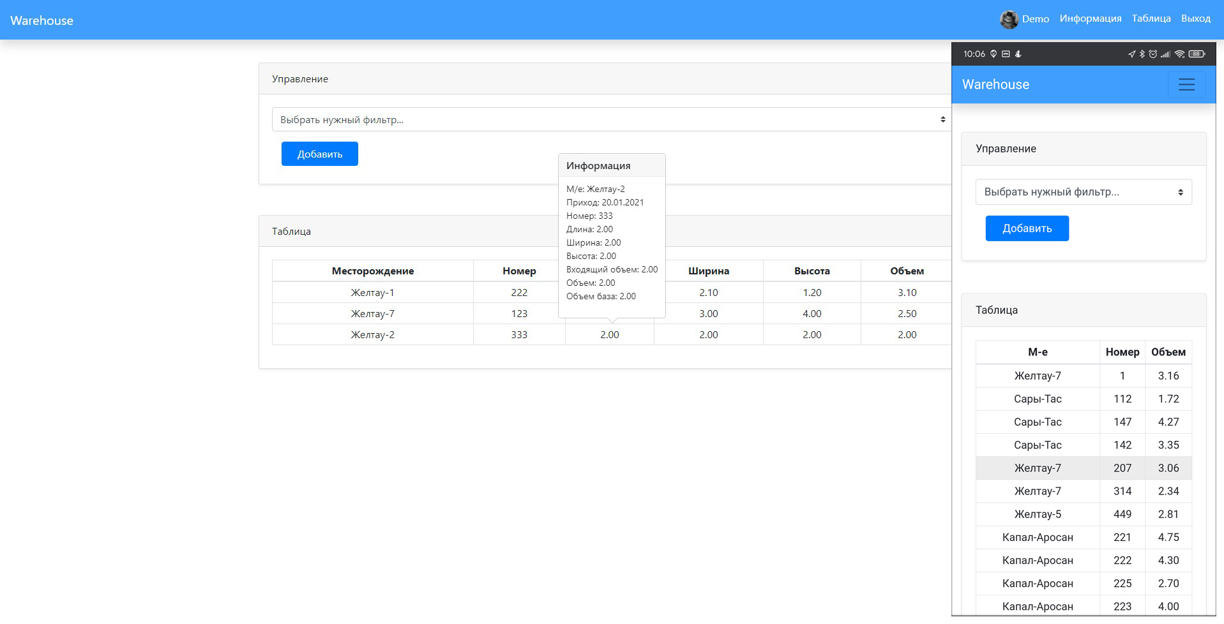Click Выход to log out
This screenshot has height=624, width=1224.
[1196, 19]
